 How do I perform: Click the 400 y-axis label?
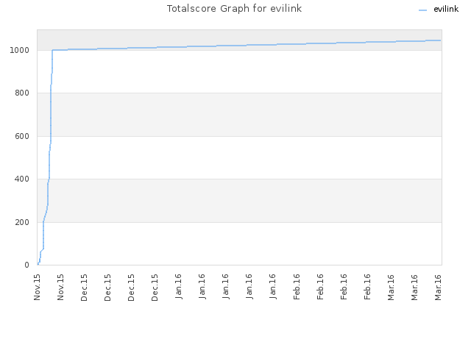22,179
